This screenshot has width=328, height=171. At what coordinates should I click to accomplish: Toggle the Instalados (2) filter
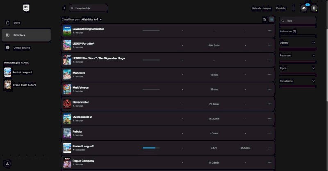click(x=297, y=31)
